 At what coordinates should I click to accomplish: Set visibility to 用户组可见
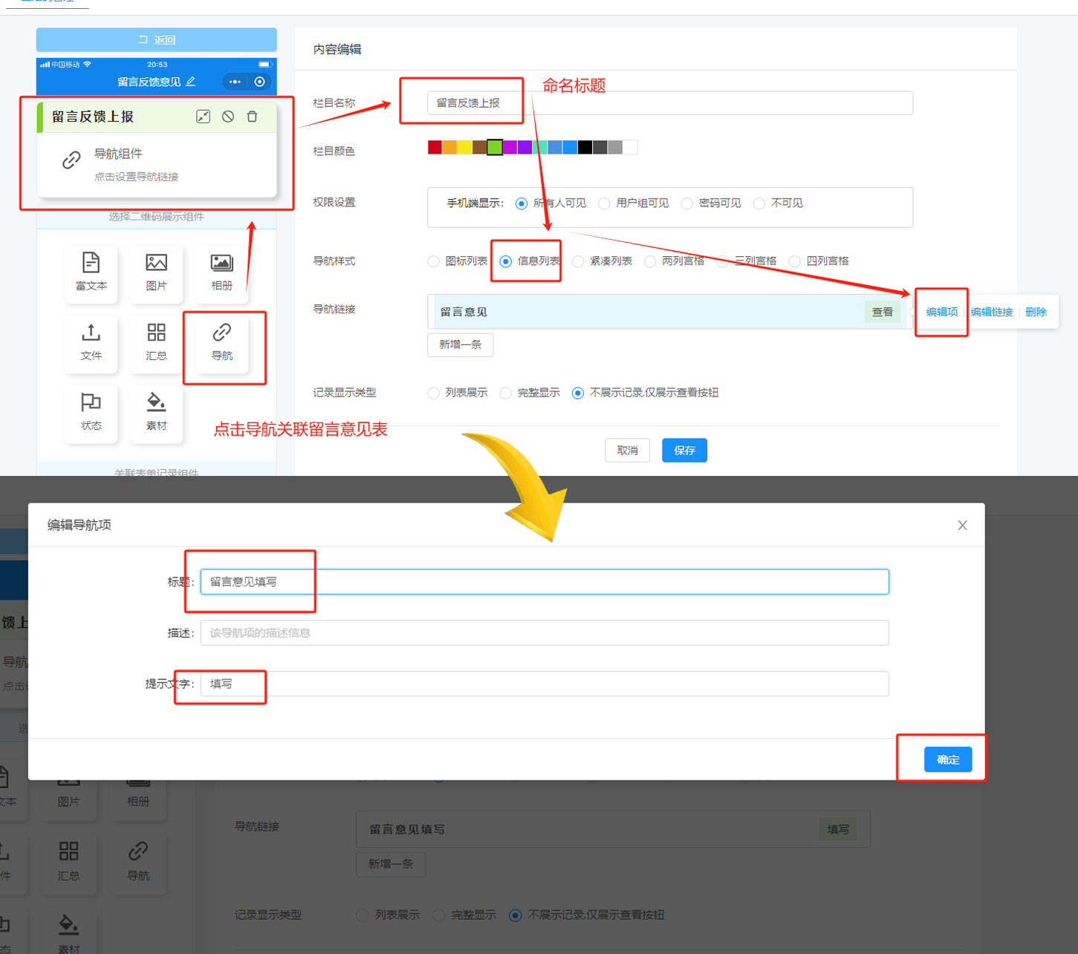605,203
